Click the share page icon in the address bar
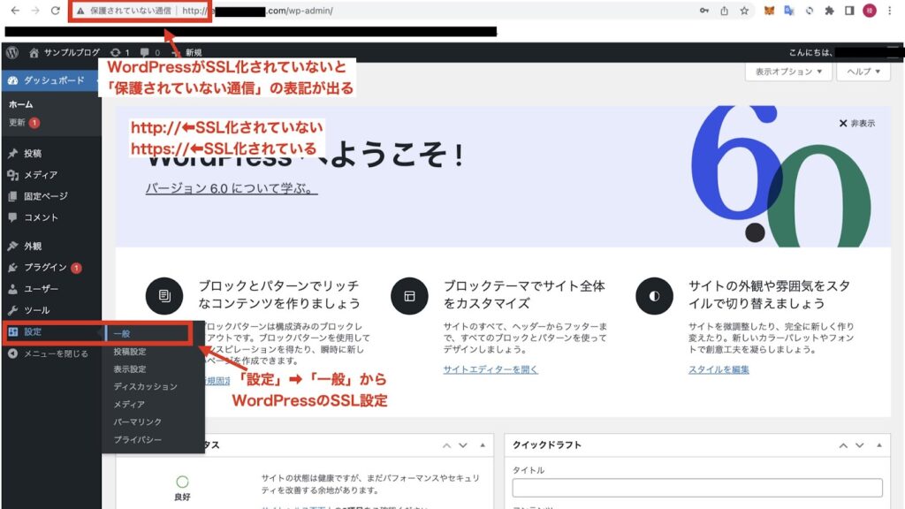The width and height of the screenshot is (905, 509). click(x=725, y=11)
